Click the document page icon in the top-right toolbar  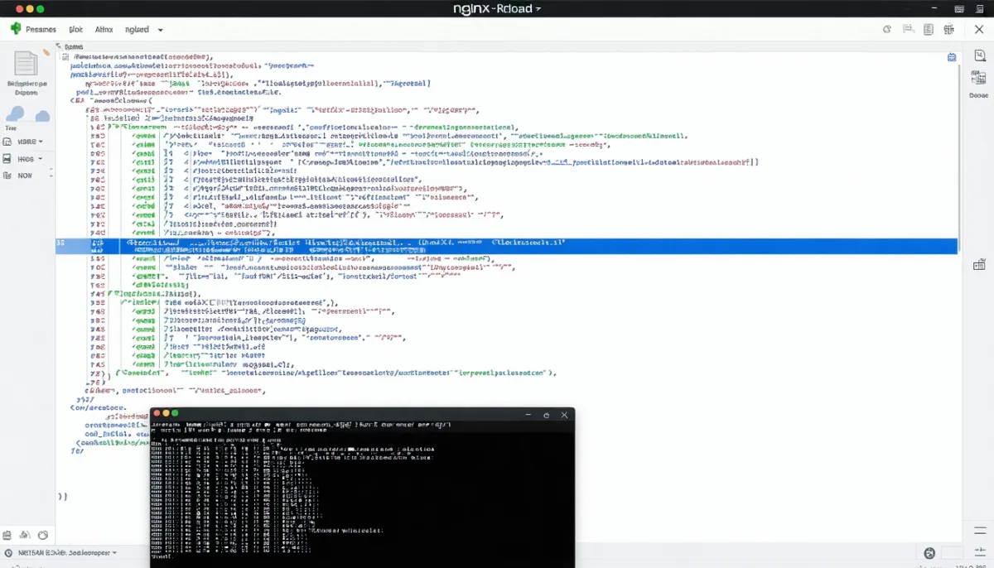[929, 29]
